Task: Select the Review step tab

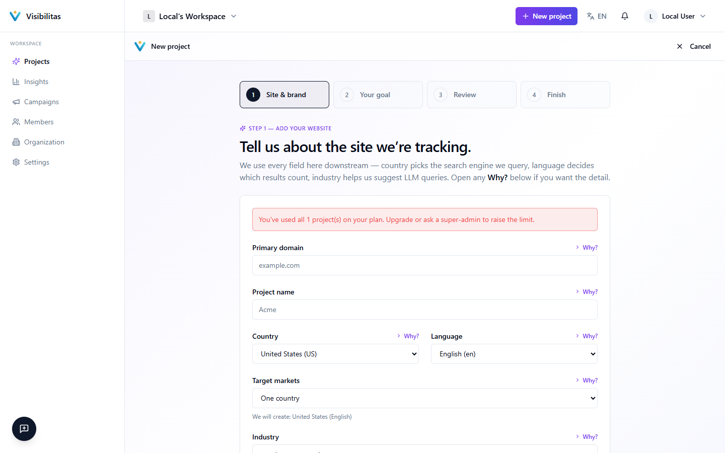Action: 472,95
